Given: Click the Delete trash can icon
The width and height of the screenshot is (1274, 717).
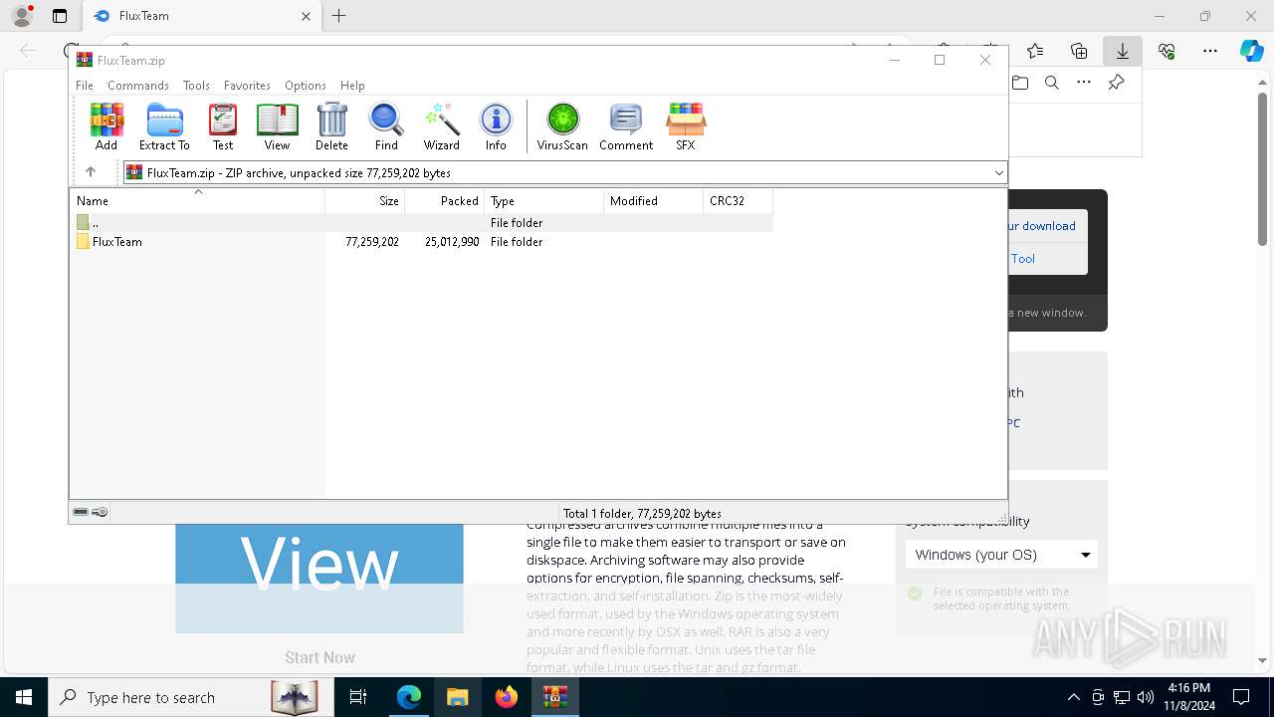Looking at the screenshot, I should 331,126.
